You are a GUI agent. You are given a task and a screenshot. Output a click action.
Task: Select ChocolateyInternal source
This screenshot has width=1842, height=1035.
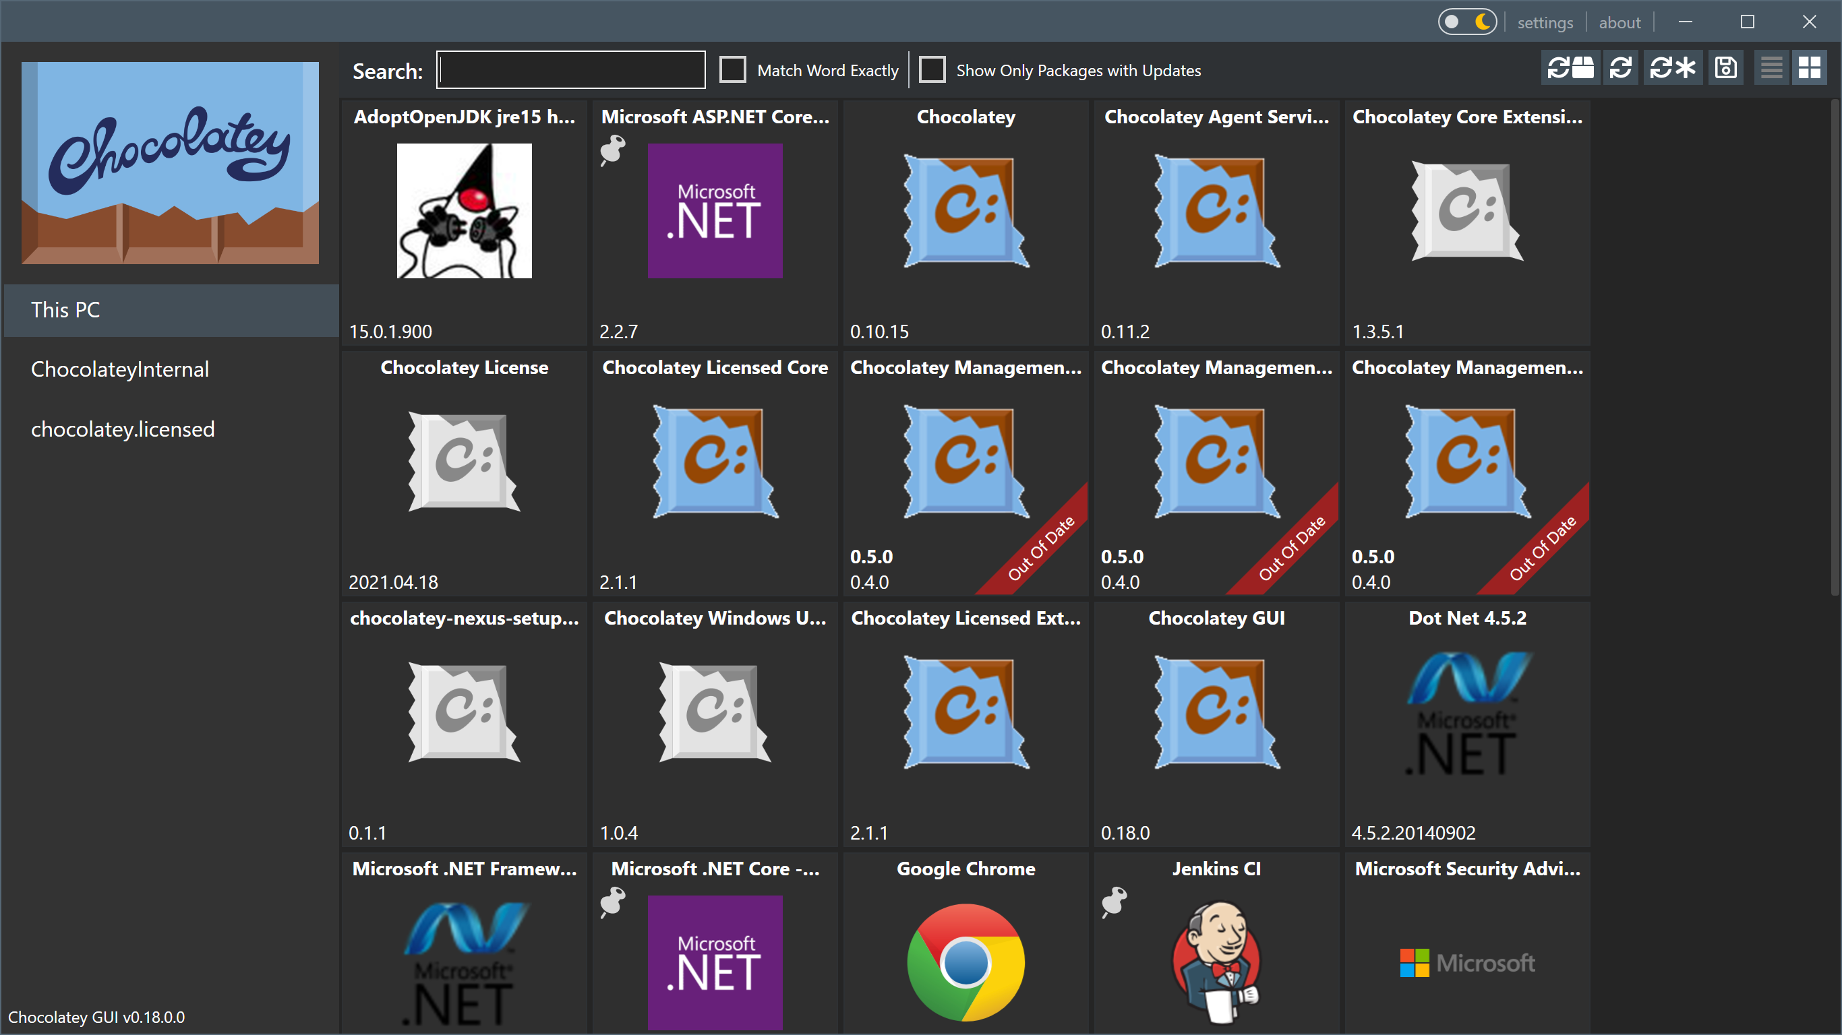[171, 369]
